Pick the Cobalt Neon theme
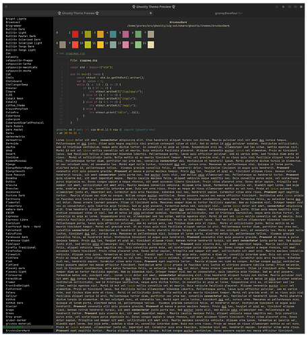The height and width of the screenshot is (337, 308). pyautogui.click(x=14, y=98)
